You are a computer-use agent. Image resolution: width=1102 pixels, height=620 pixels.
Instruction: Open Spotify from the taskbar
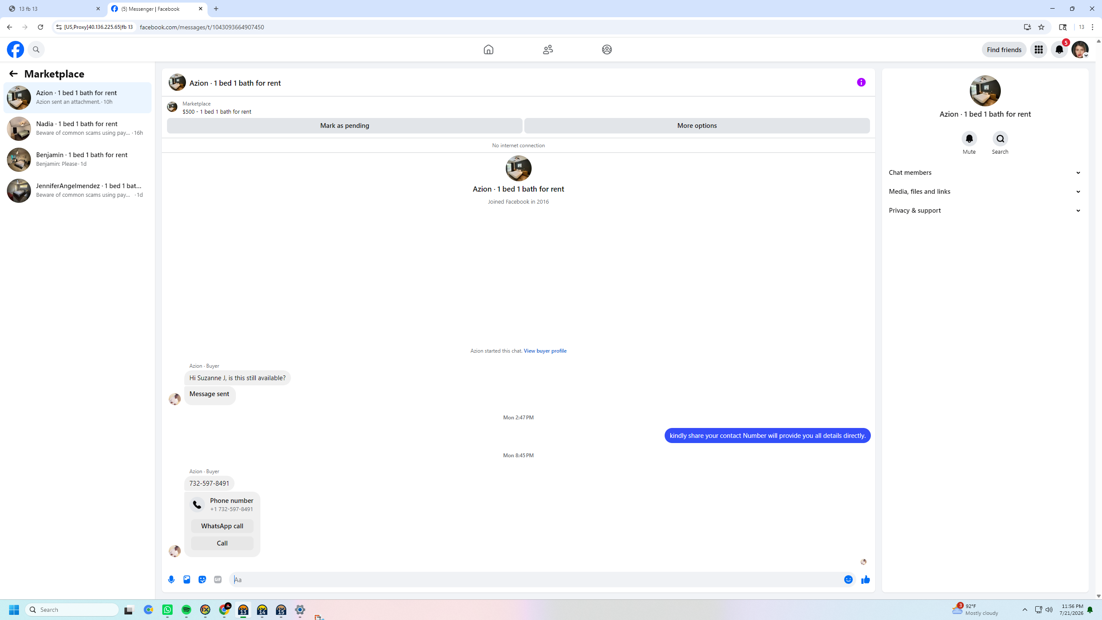coord(186,610)
